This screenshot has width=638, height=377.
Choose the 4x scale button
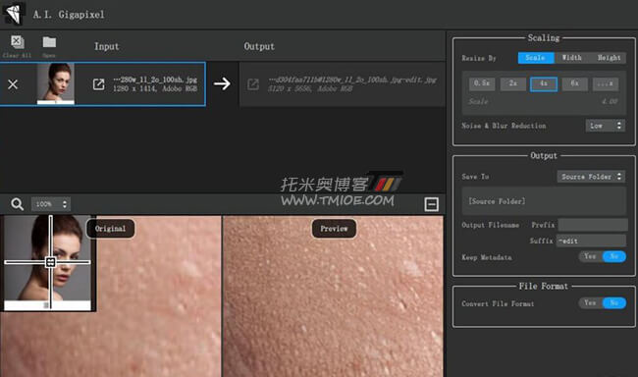[544, 83]
